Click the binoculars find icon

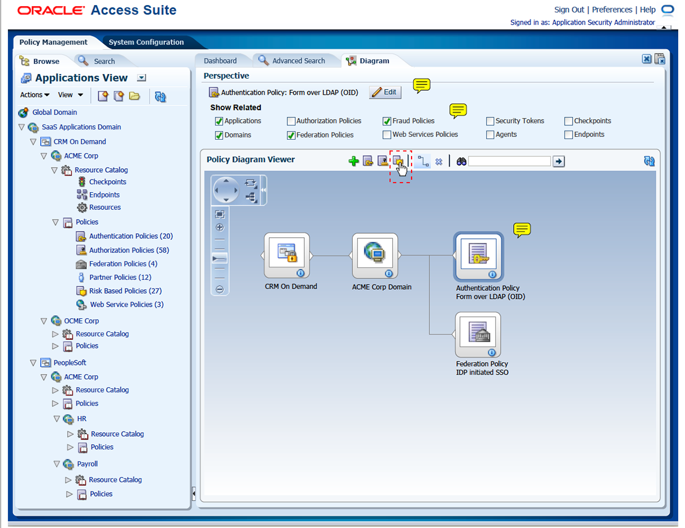coord(461,161)
